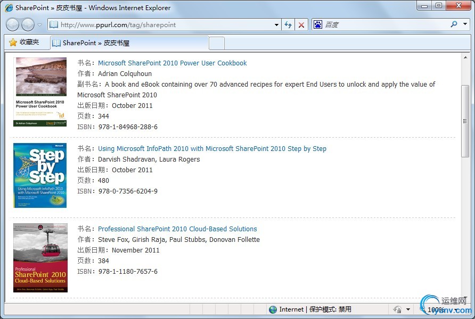Click the Step by Step book cover thumbnail
This screenshot has height=319, width=475.
pyautogui.click(x=40, y=175)
